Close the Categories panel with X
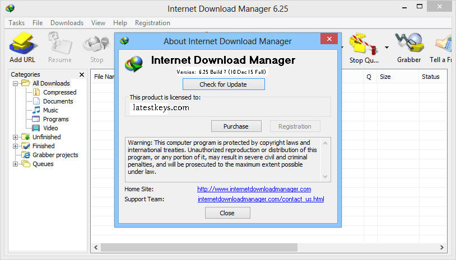 82,74
